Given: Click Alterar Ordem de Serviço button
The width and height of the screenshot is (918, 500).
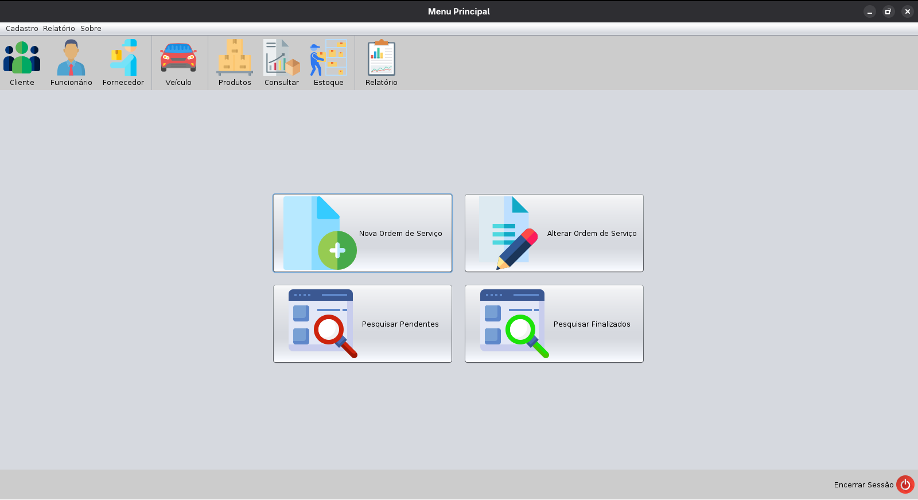Looking at the screenshot, I should coord(554,233).
